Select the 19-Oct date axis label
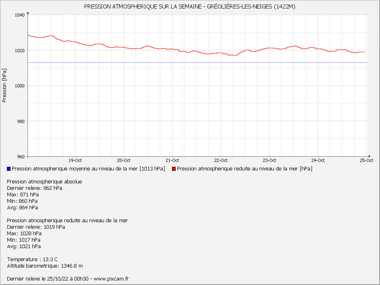The width and height of the screenshot is (380, 285). 75,160
